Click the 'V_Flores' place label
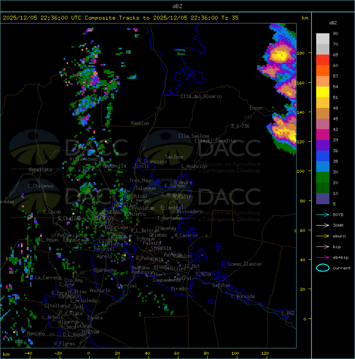This screenshot has width=355, height=359. pos(64,344)
